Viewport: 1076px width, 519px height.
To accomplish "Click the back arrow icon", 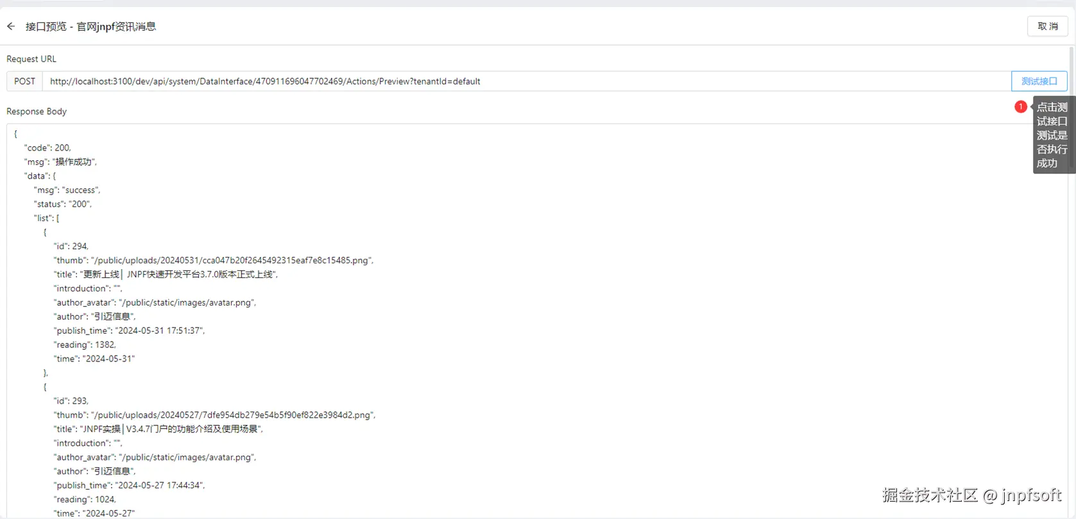I will click(11, 26).
